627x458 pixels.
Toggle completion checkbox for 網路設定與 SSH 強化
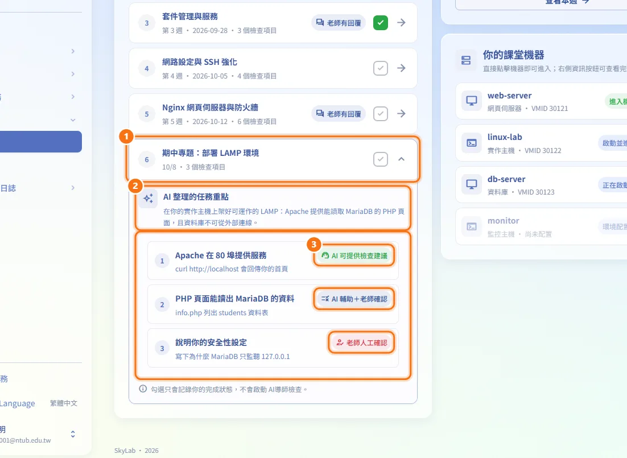380,68
